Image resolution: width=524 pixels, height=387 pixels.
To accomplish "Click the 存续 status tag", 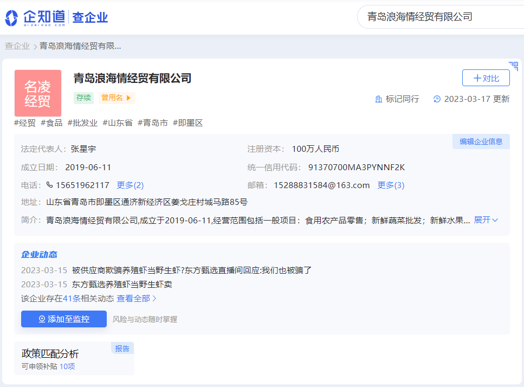I will tap(83, 98).
